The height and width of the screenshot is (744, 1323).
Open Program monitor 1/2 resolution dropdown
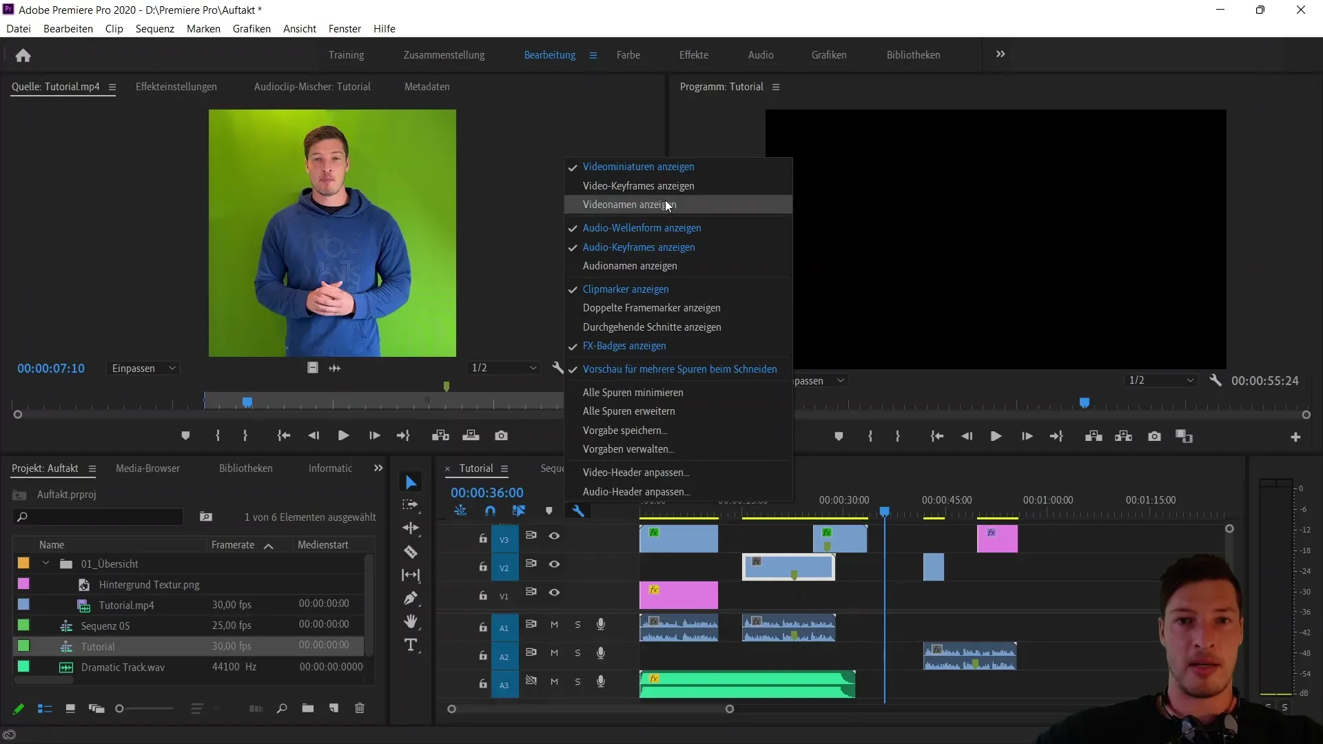1161,380
